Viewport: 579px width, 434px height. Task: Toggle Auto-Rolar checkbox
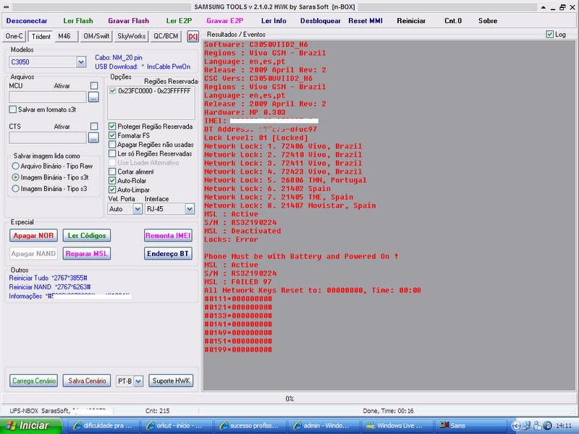pos(112,180)
